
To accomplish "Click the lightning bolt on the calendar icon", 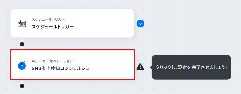I will click(19, 21).
